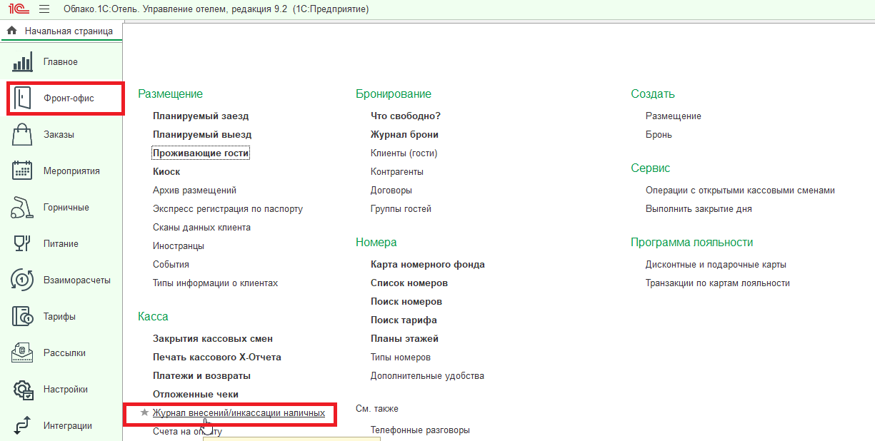Open Печать кассового Х-Отчета
The image size is (875, 441).
point(217,357)
